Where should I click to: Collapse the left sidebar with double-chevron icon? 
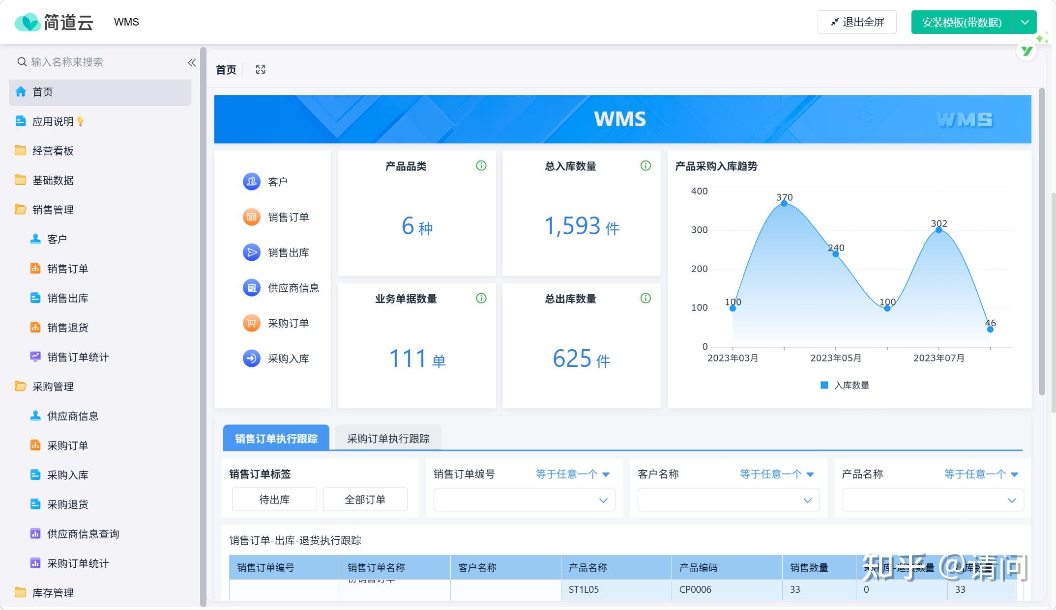coord(192,62)
